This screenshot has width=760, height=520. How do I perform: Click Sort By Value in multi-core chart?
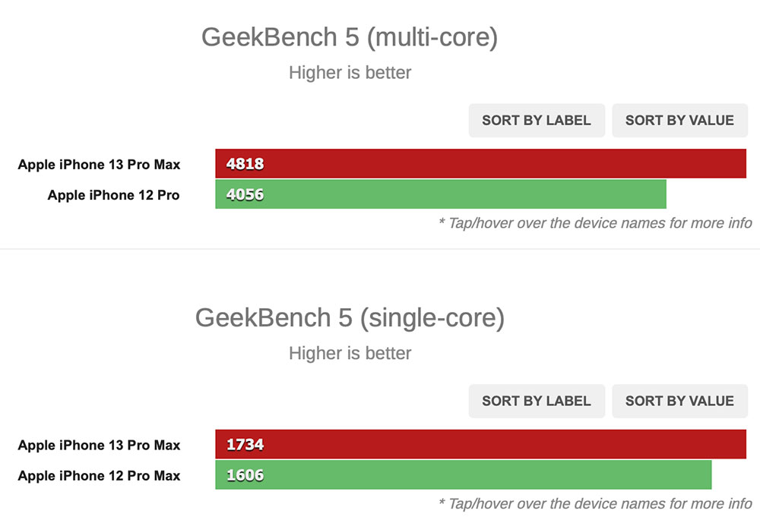pos(679,120)
